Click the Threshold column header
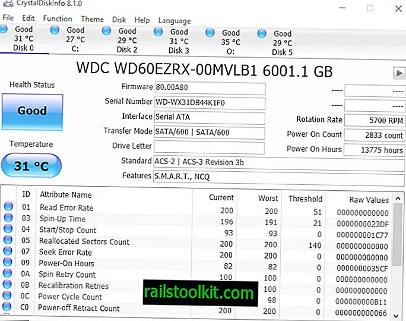The height and width of the screenshot is (321, 406). (306, 199)
